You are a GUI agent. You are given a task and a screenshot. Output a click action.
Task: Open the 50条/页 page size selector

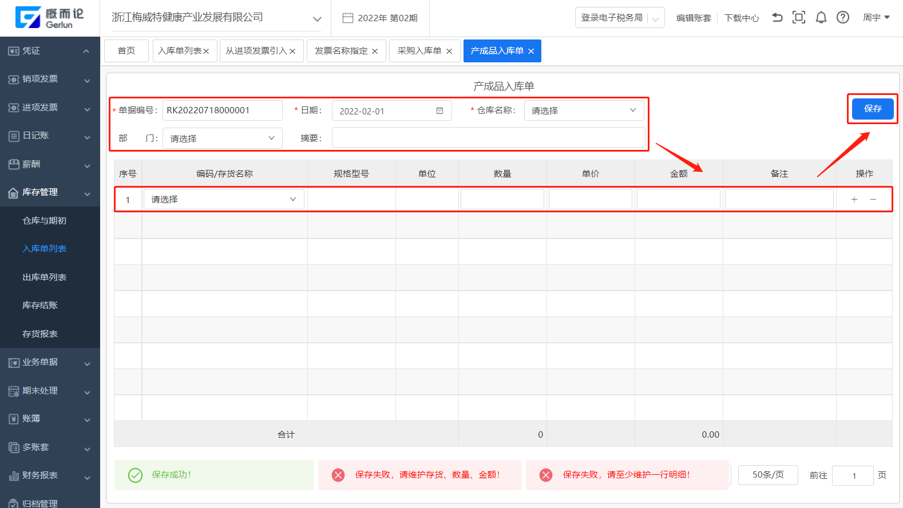[768, 475]
